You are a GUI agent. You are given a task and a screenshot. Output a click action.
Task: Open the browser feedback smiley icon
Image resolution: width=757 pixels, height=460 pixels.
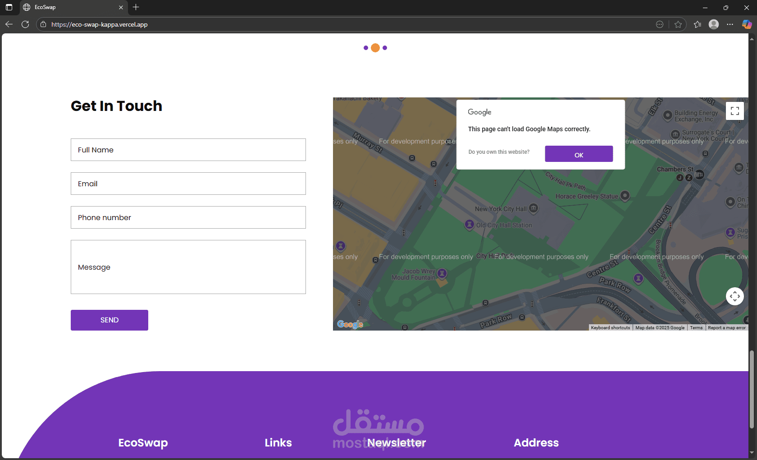click(x=660, y=24)
